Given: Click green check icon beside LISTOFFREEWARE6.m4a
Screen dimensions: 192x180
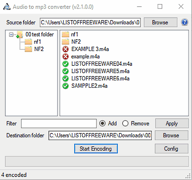Looking at the screenshot, I should click(x=65, y=79).
